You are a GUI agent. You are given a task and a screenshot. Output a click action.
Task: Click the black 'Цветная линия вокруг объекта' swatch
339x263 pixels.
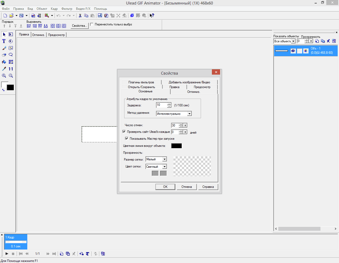pyautogui.click(x=177, y=146)
